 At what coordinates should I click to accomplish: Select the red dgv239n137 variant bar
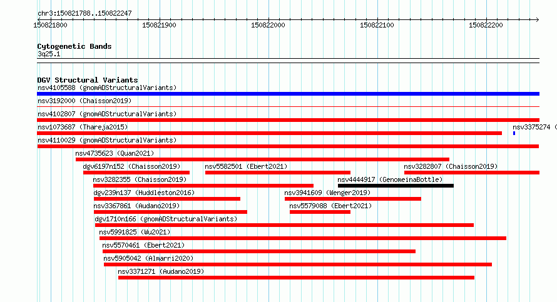click(167, 199)
